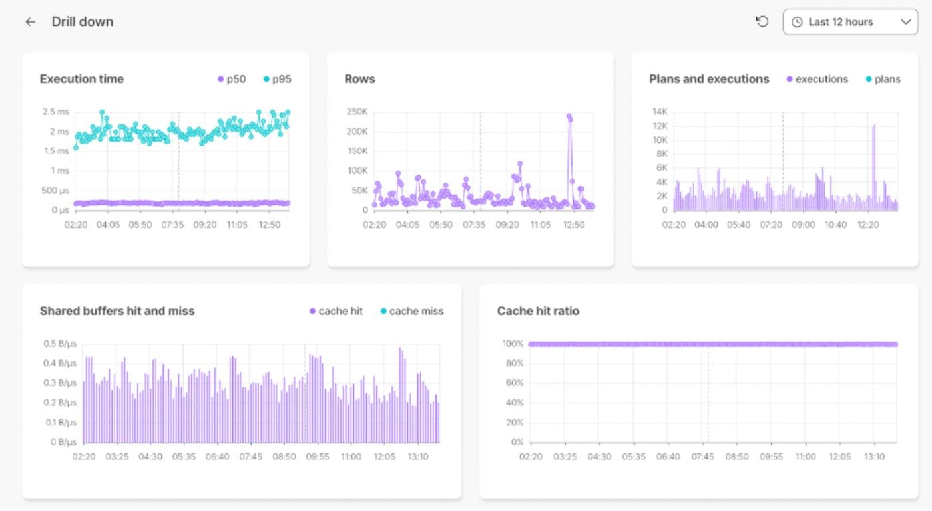
Task: Click the Execution time chart title
Action: (81, 78)
